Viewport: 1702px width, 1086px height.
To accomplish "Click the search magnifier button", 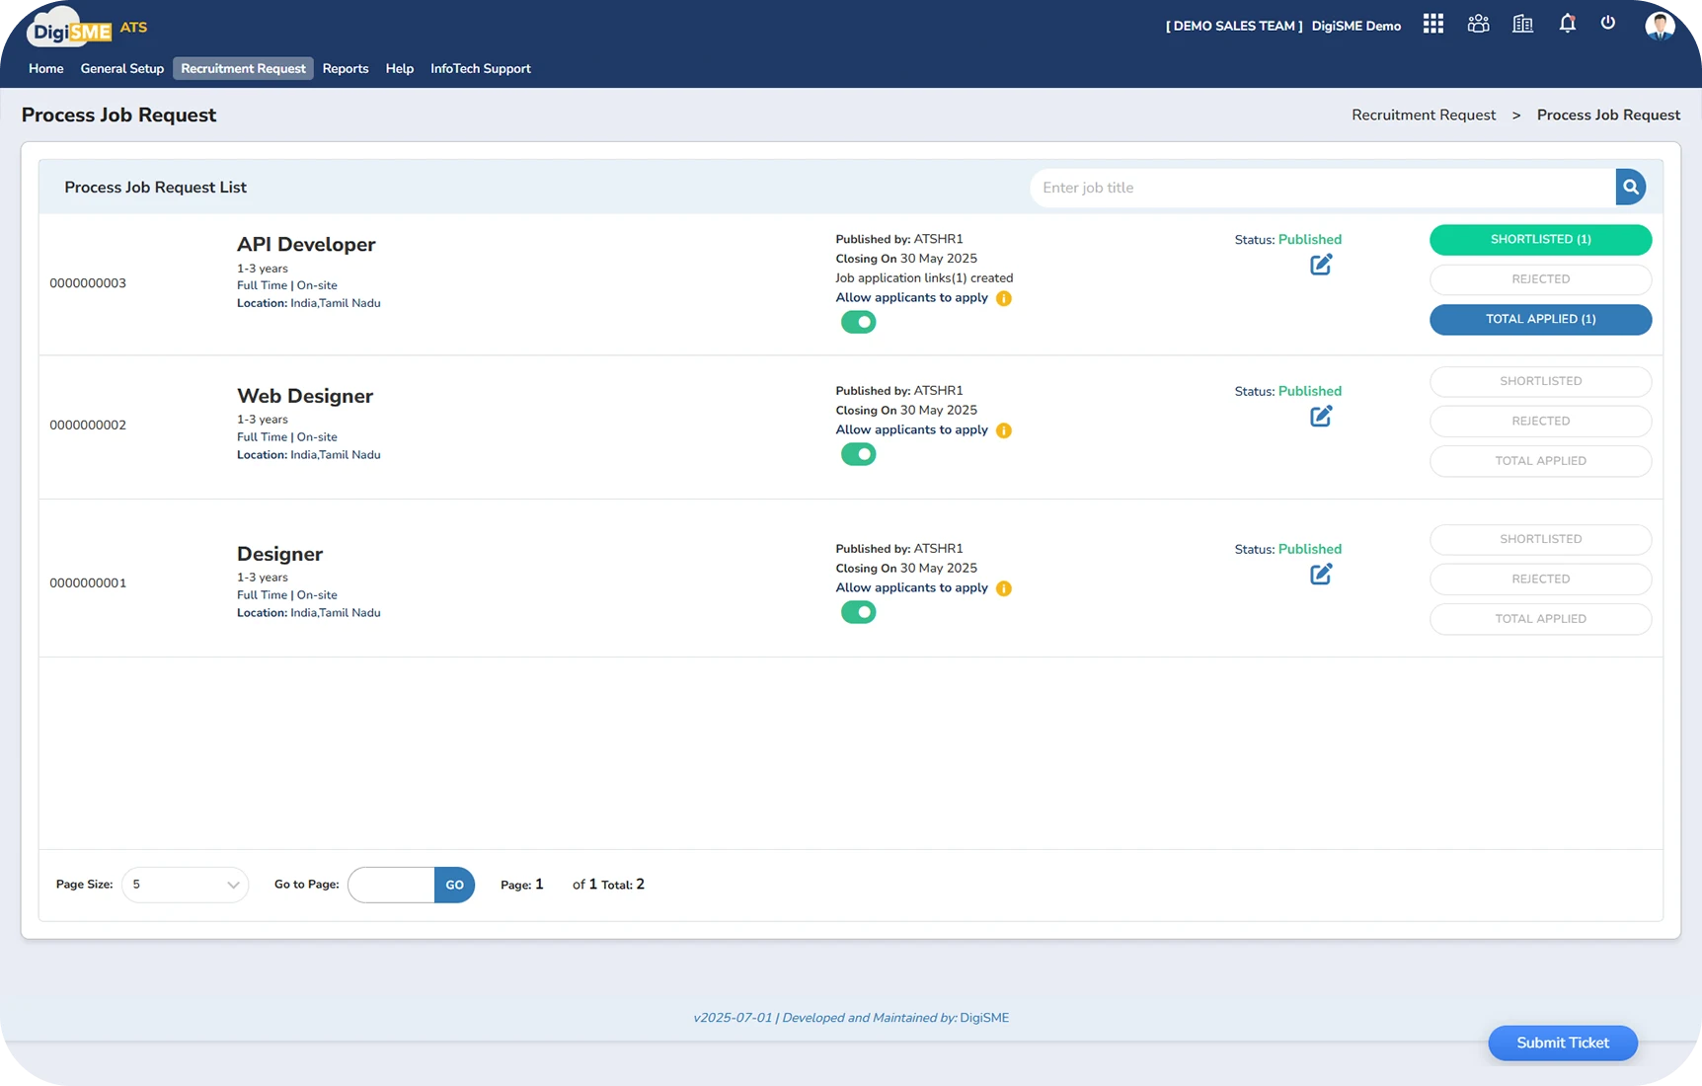I will click(1630, 187).
